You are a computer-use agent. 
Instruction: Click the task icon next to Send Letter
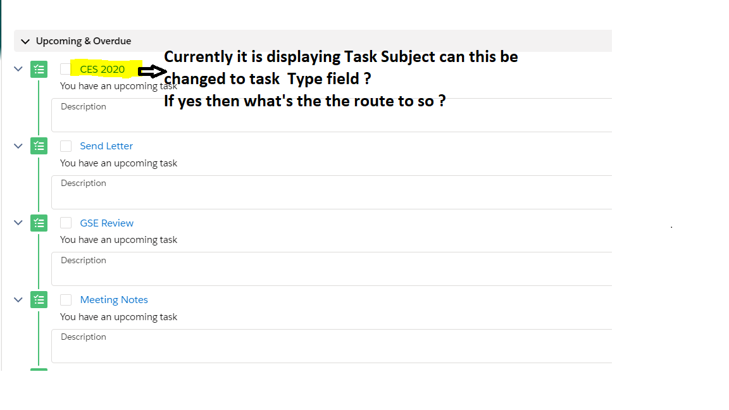click(39, 146)
